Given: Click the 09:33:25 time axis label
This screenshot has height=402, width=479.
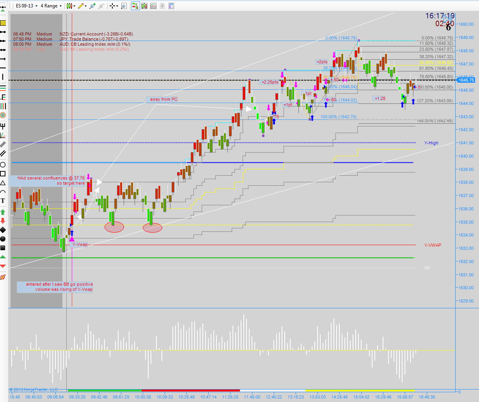Looking at the screenshot, I should (x=78, y=397).
